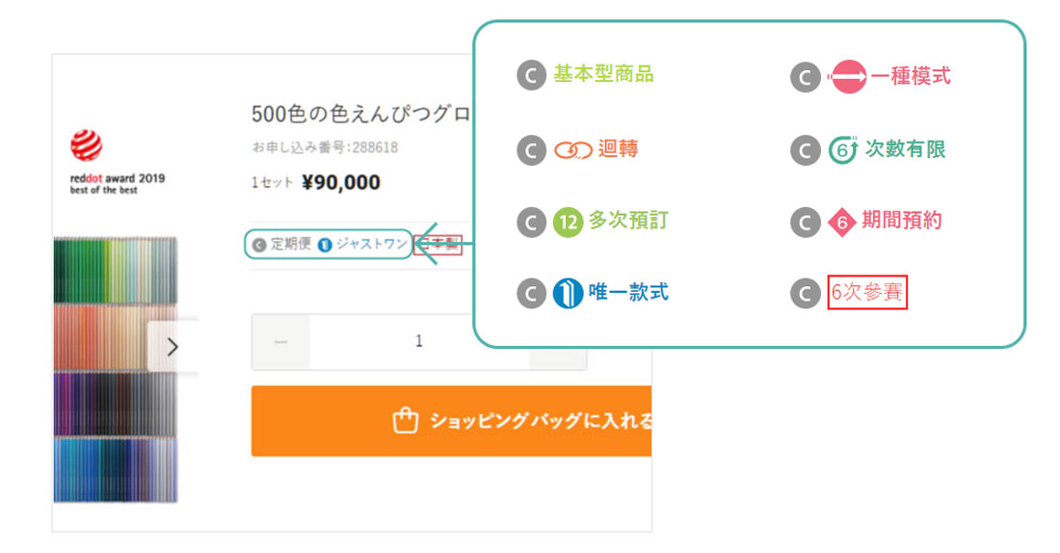Screen dimensions: 1060x553
Task: Click the 基本型商品 label
Action: click(604, 75)
